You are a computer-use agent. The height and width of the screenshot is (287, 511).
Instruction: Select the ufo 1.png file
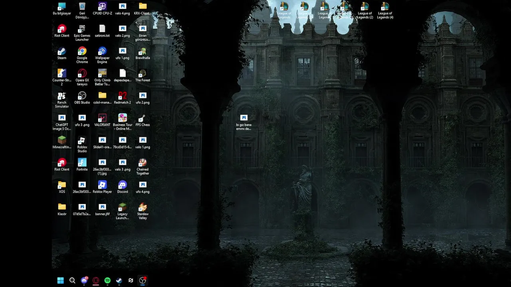[x=123, y=53]
